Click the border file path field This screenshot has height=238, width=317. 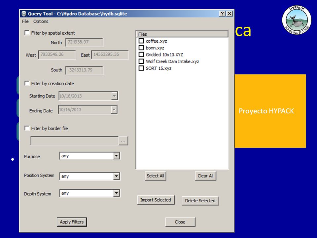click(75, 141)
